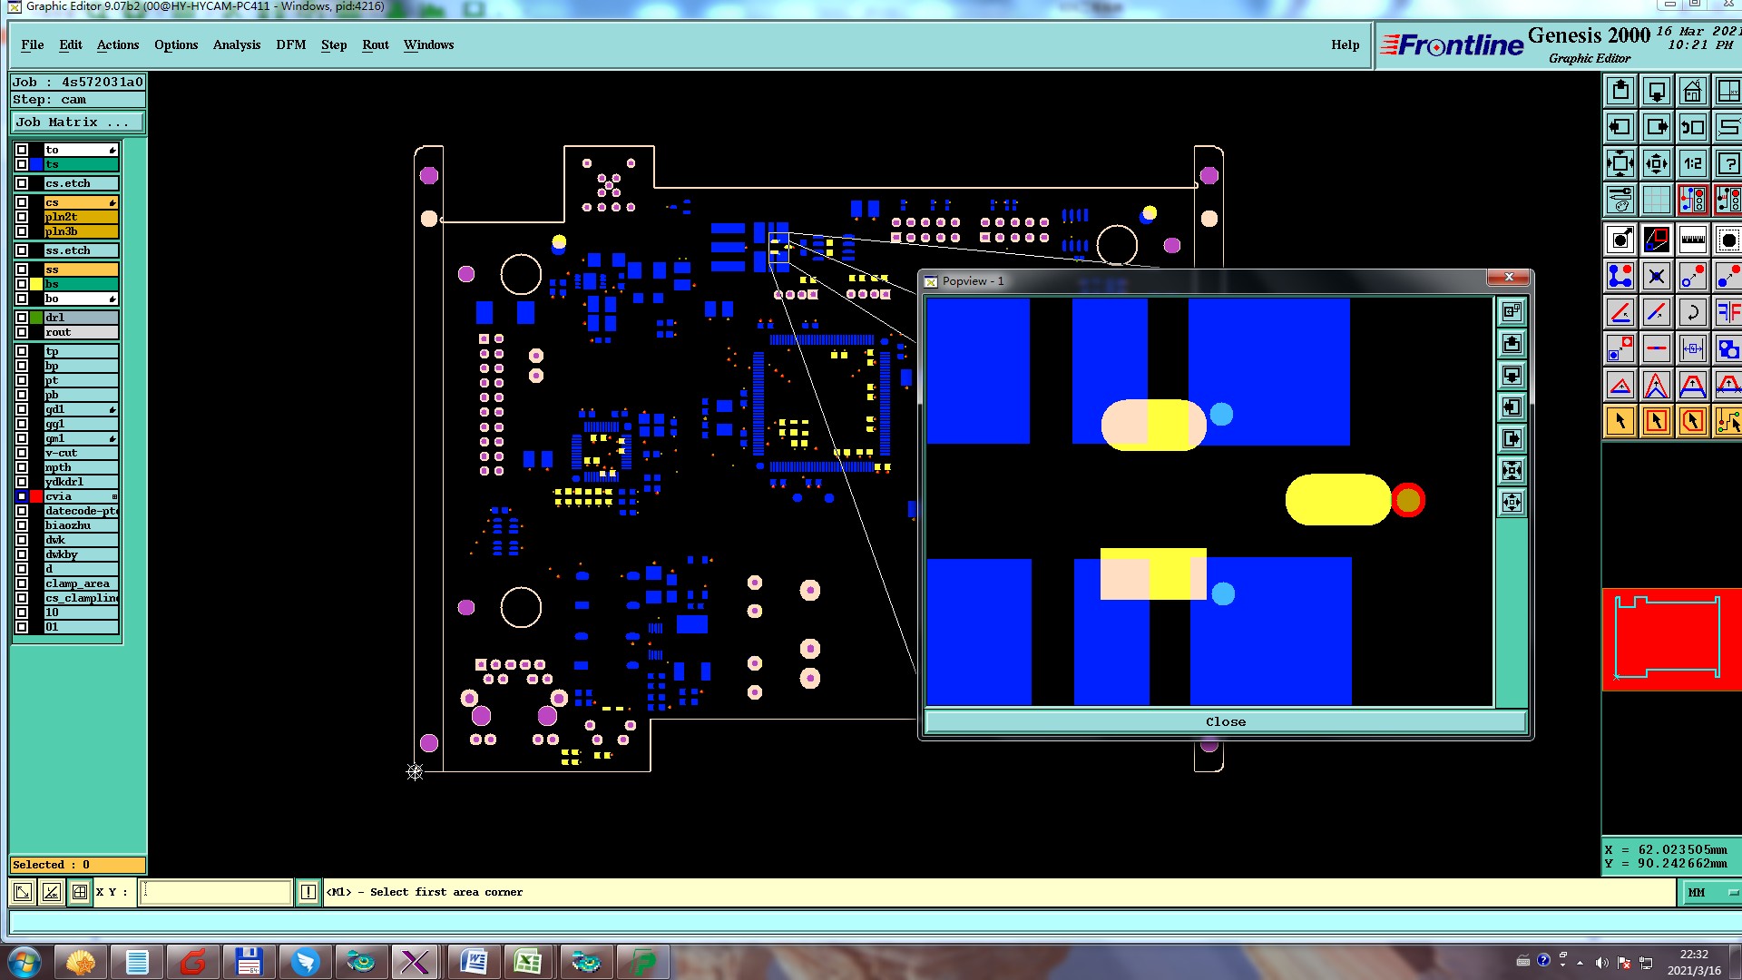This screenshot has height=980, width=1742.
Task: Select the plain arrow selection tool
Action: click(x=1620, y=422)
